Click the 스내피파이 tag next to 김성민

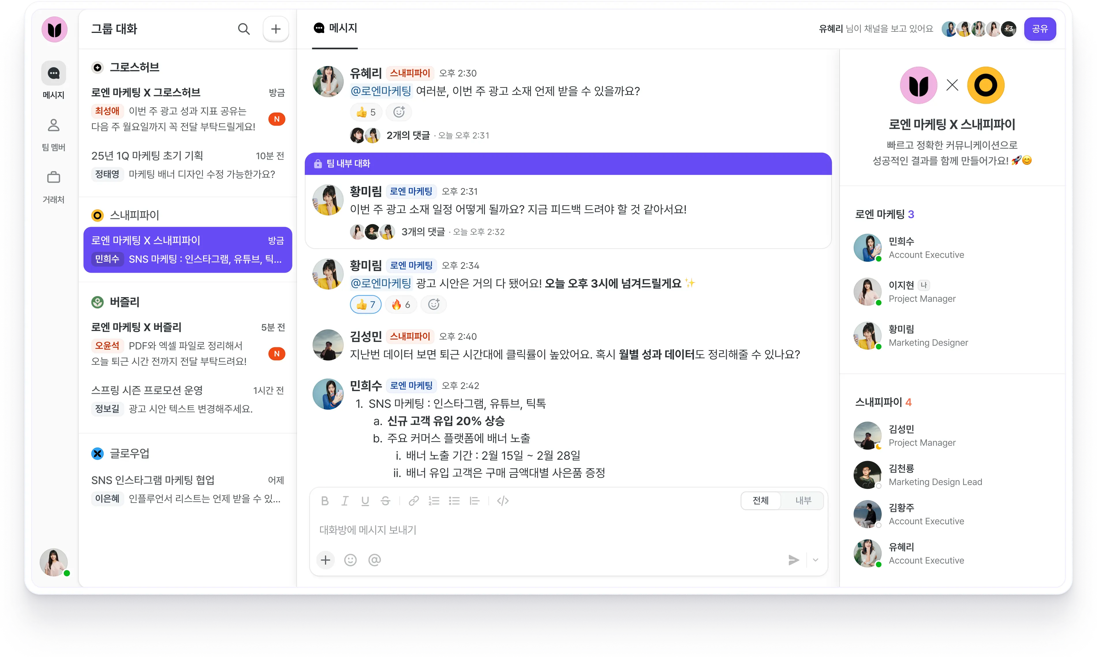410,336
